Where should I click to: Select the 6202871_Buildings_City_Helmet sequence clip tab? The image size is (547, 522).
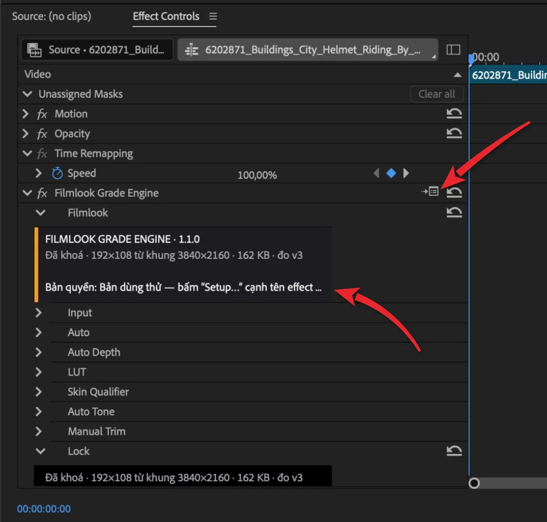pyautogui.click(x=308, y=49)
